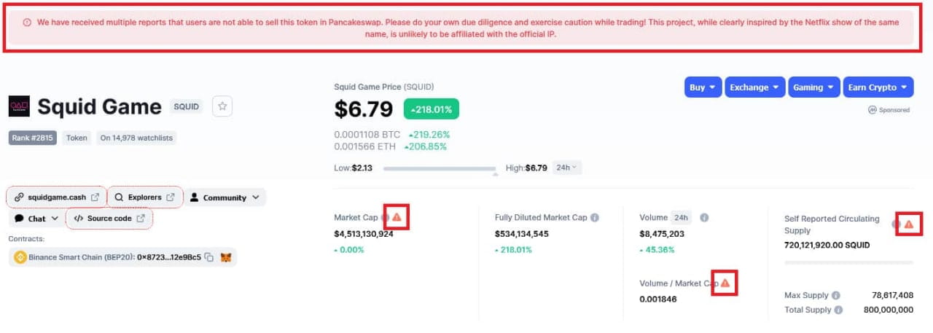Click the Rank #2815 badge
Viewport: 933px width, 333px height.
point(33,138)
